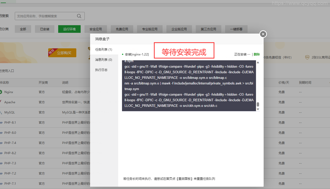Delete the nginx-1.22 install task
330x189 pixels.
[257, 54]
